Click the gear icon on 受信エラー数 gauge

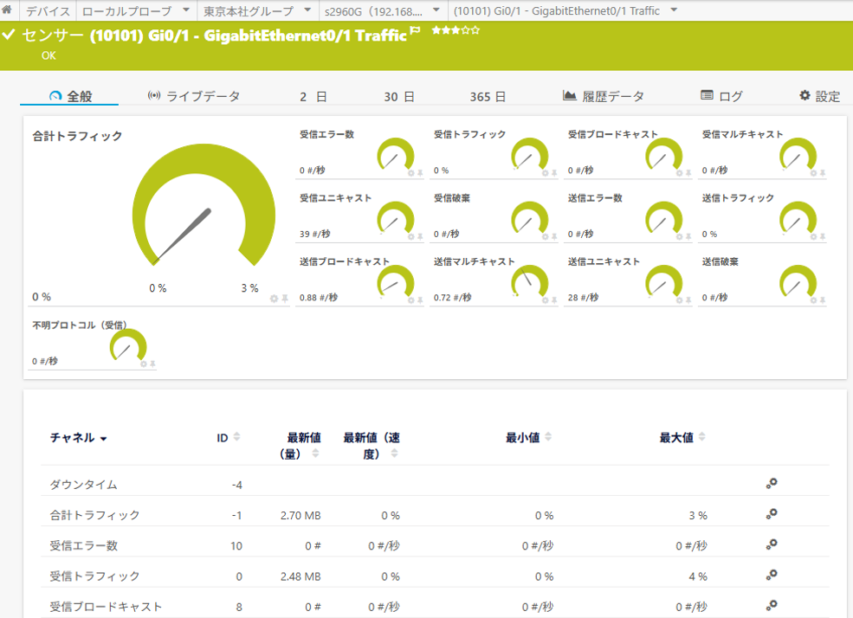pyautogui.click(x=411, y=173)
